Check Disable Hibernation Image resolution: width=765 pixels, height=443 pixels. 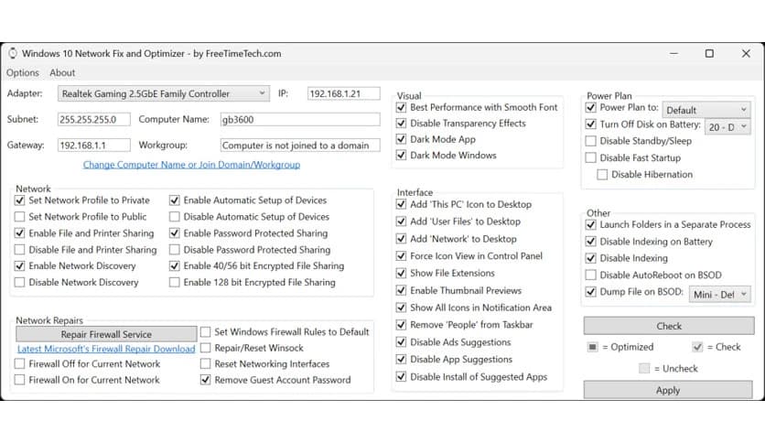coord(602,175)
